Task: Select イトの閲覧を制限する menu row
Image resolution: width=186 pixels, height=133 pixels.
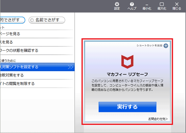Action: [x=37, y=83]
